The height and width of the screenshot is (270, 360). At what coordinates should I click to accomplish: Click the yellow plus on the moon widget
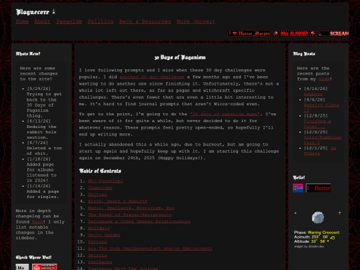pos(295,213)
